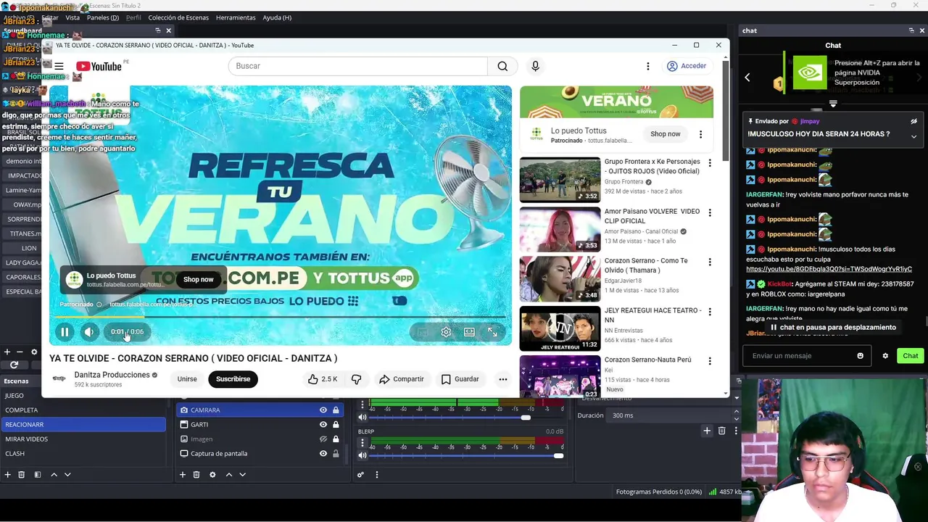Pause the YouTube video player
This screenshot has width=928, height=522.
click(x=65, y=332)
